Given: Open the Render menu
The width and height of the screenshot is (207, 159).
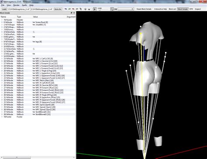Looking at the screenshot, I should 16,5.
